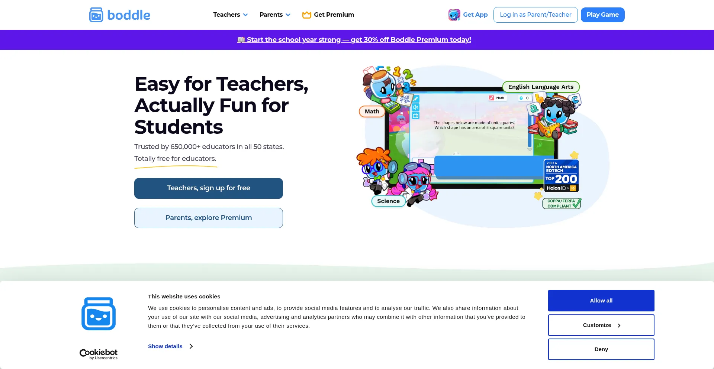714x369 pixels.
Task: Click the Boddle logo icon in header
Action: pos(96,15)
